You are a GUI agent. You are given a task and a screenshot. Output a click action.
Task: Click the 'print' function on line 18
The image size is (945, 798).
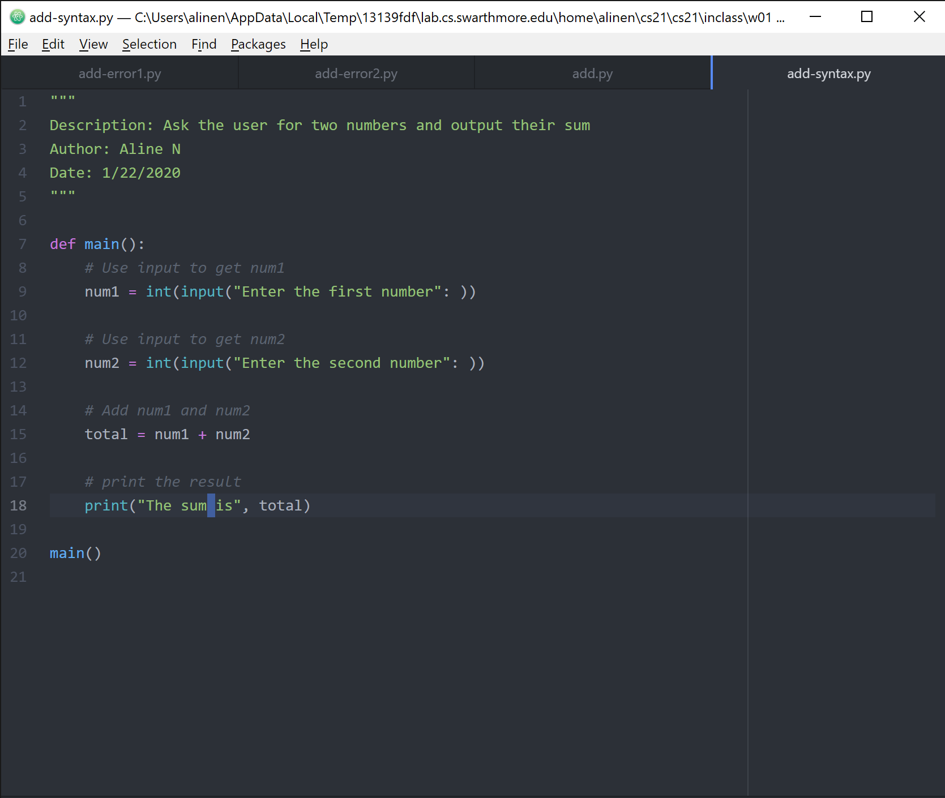coord(106,505)
